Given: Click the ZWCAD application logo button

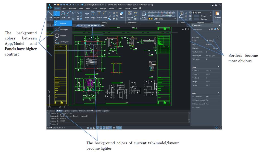Looking at the screenshot, I should (50, 7).
